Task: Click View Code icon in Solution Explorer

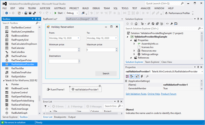Action: [x=167, y=24]
